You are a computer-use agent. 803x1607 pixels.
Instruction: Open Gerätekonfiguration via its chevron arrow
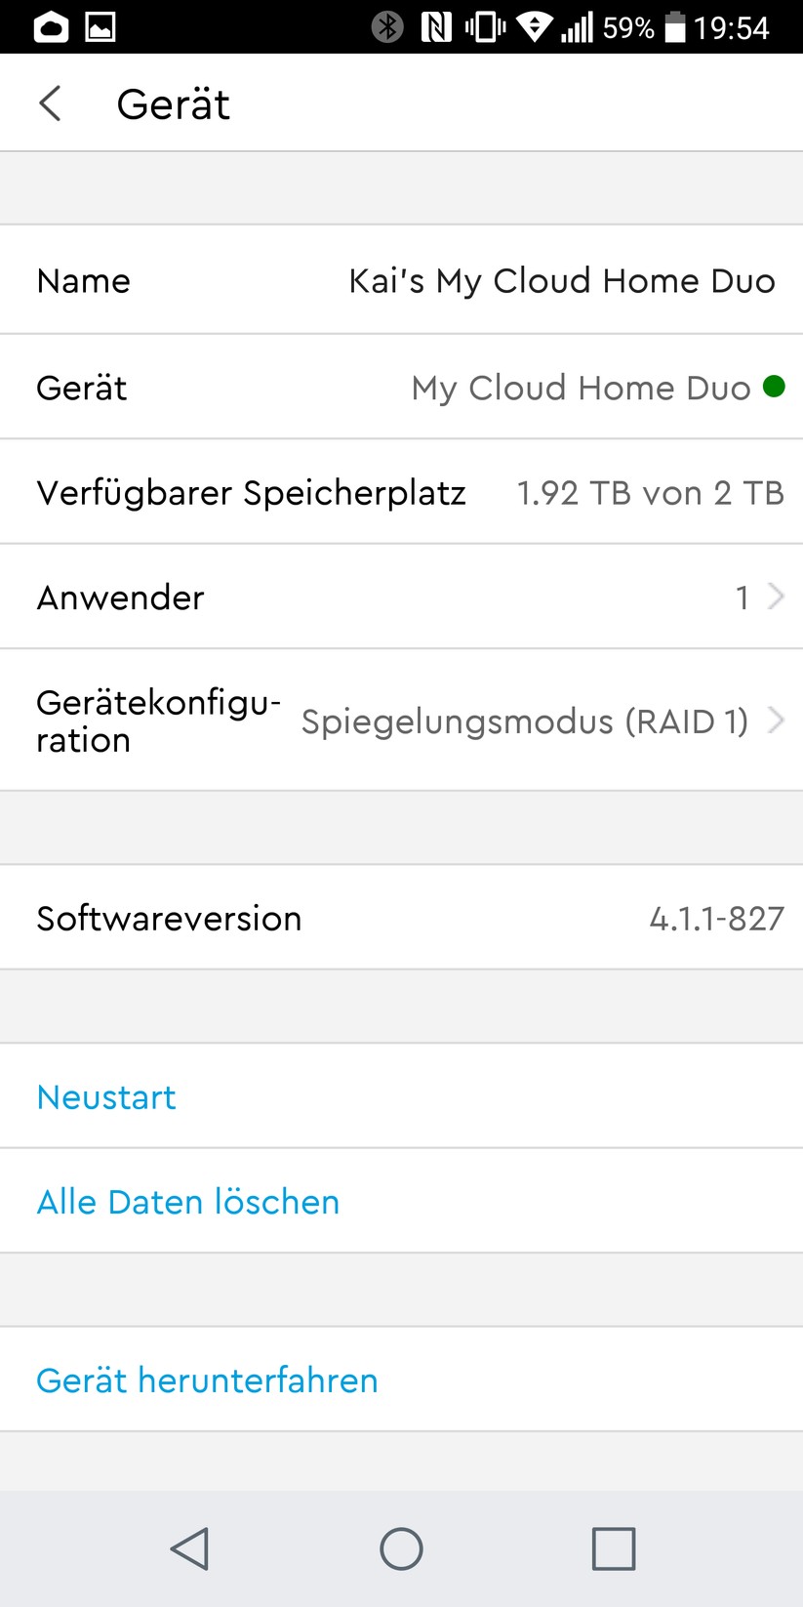coord(776,721)
